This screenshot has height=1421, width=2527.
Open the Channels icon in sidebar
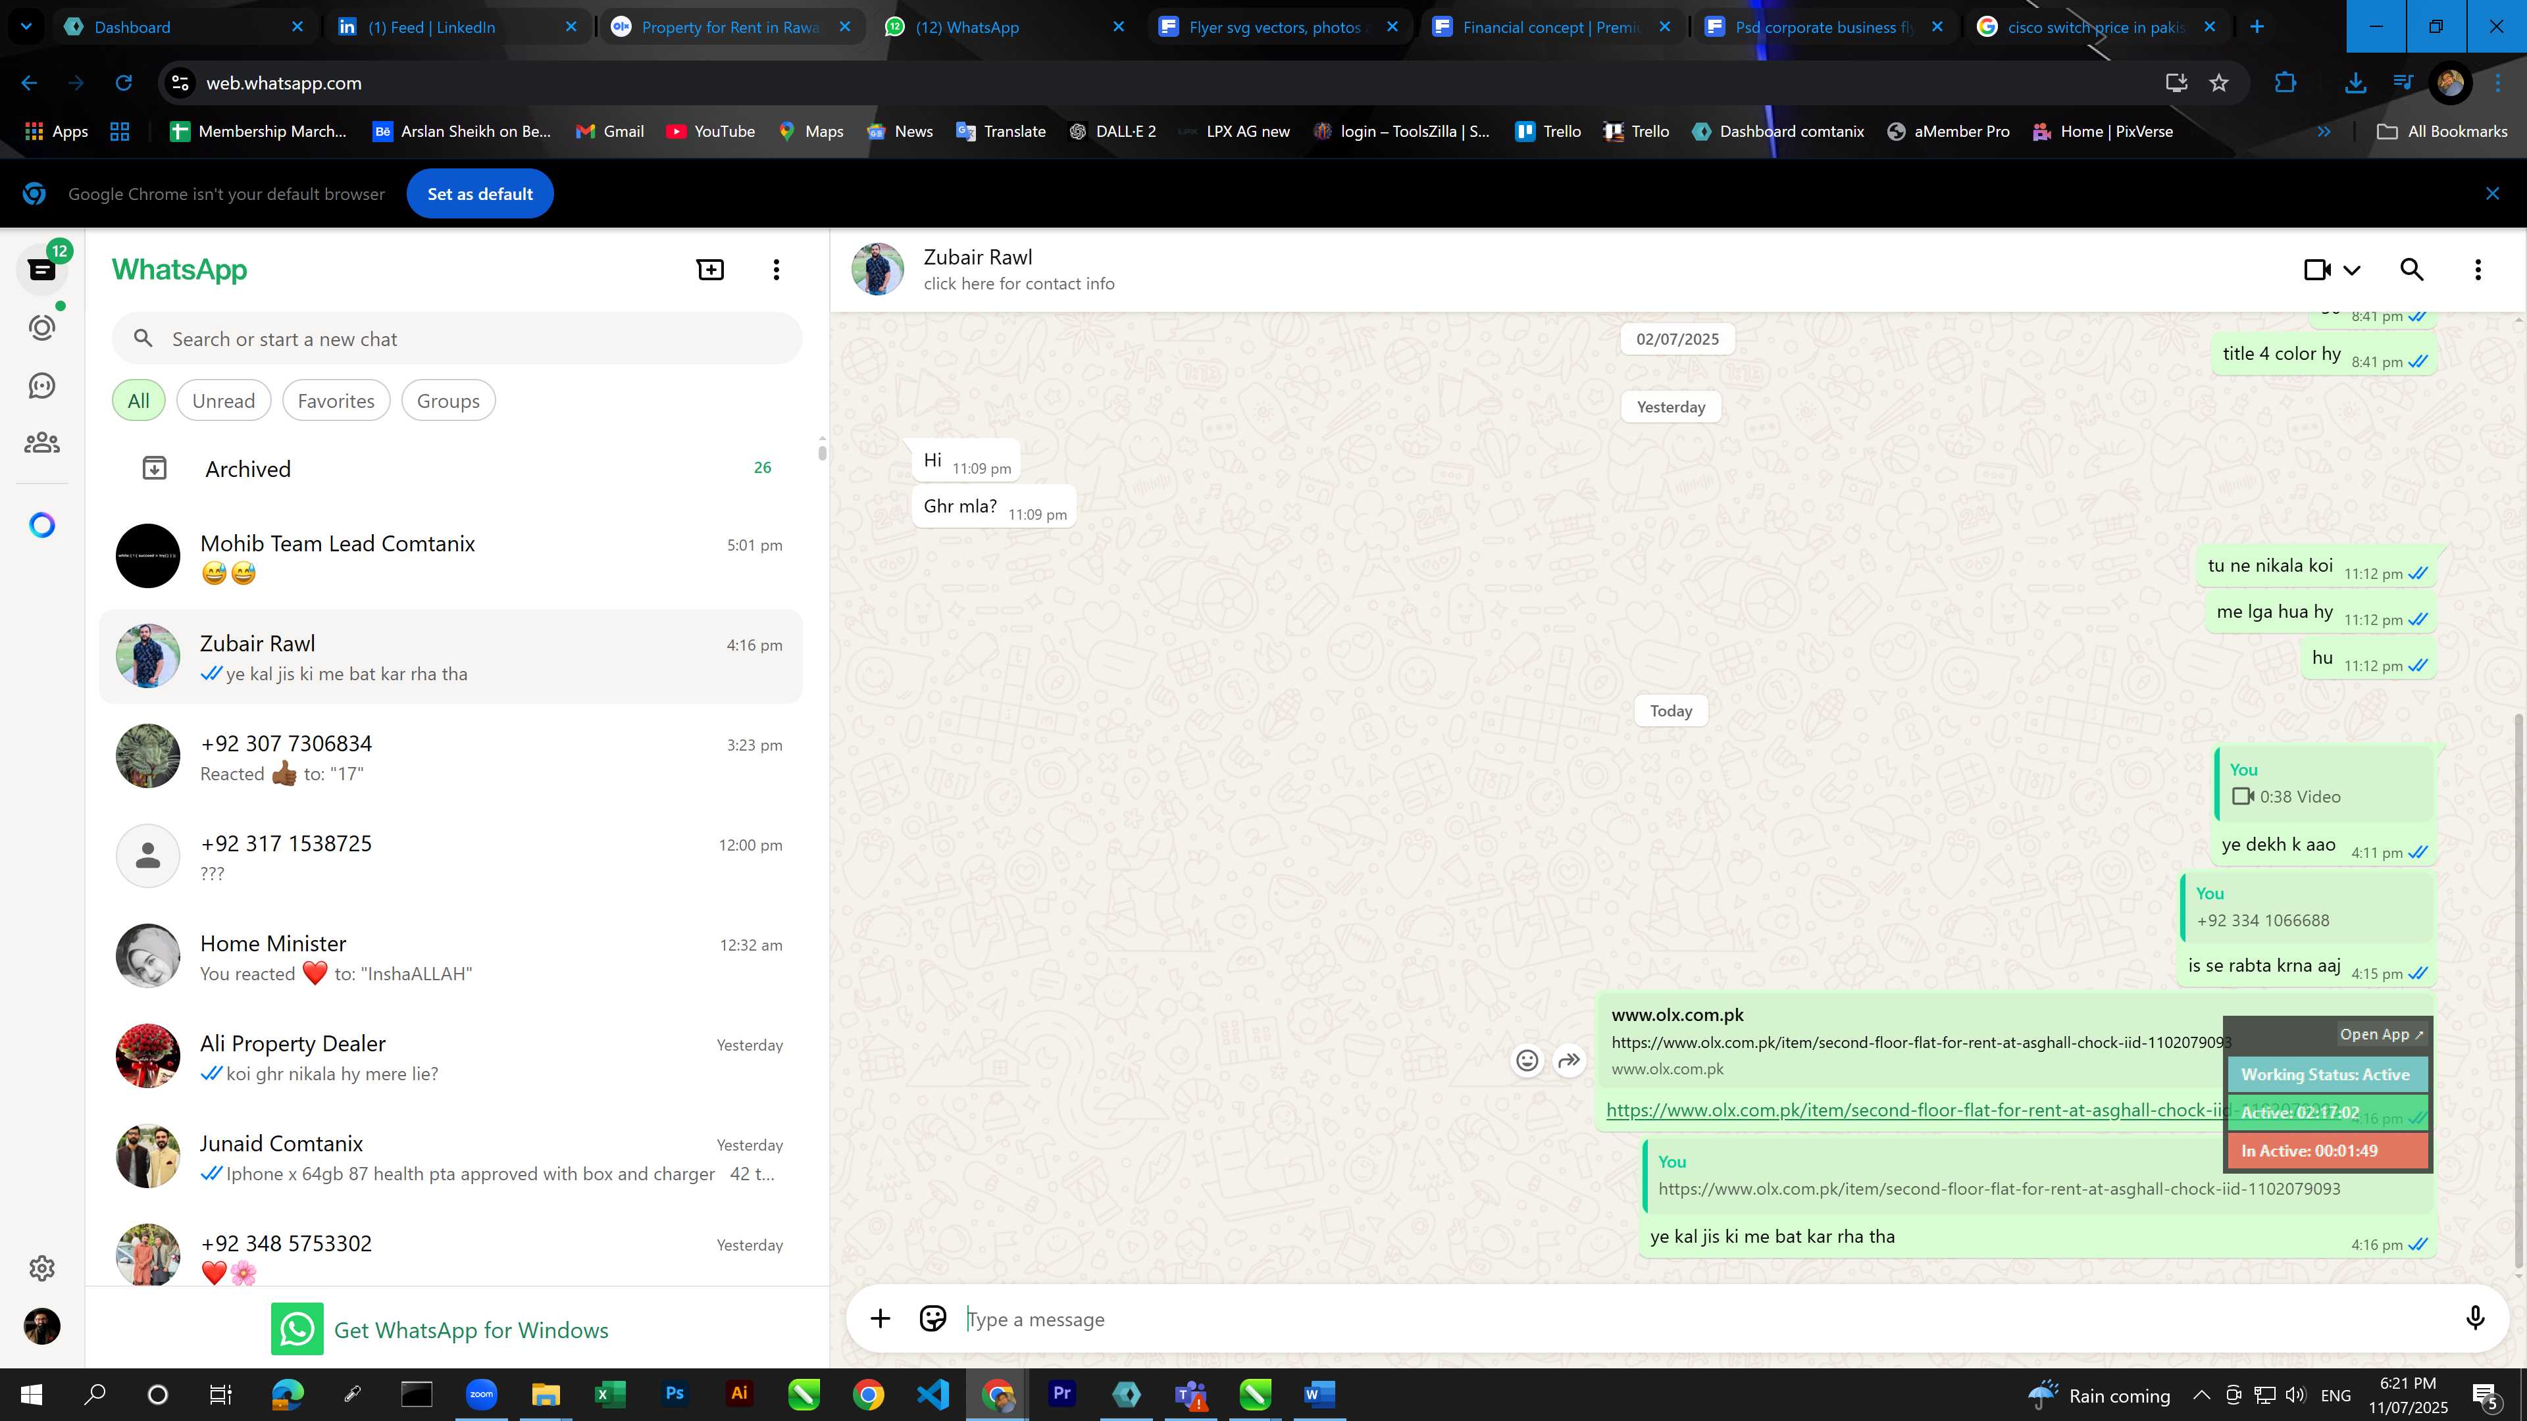click(x=41, y=386)
